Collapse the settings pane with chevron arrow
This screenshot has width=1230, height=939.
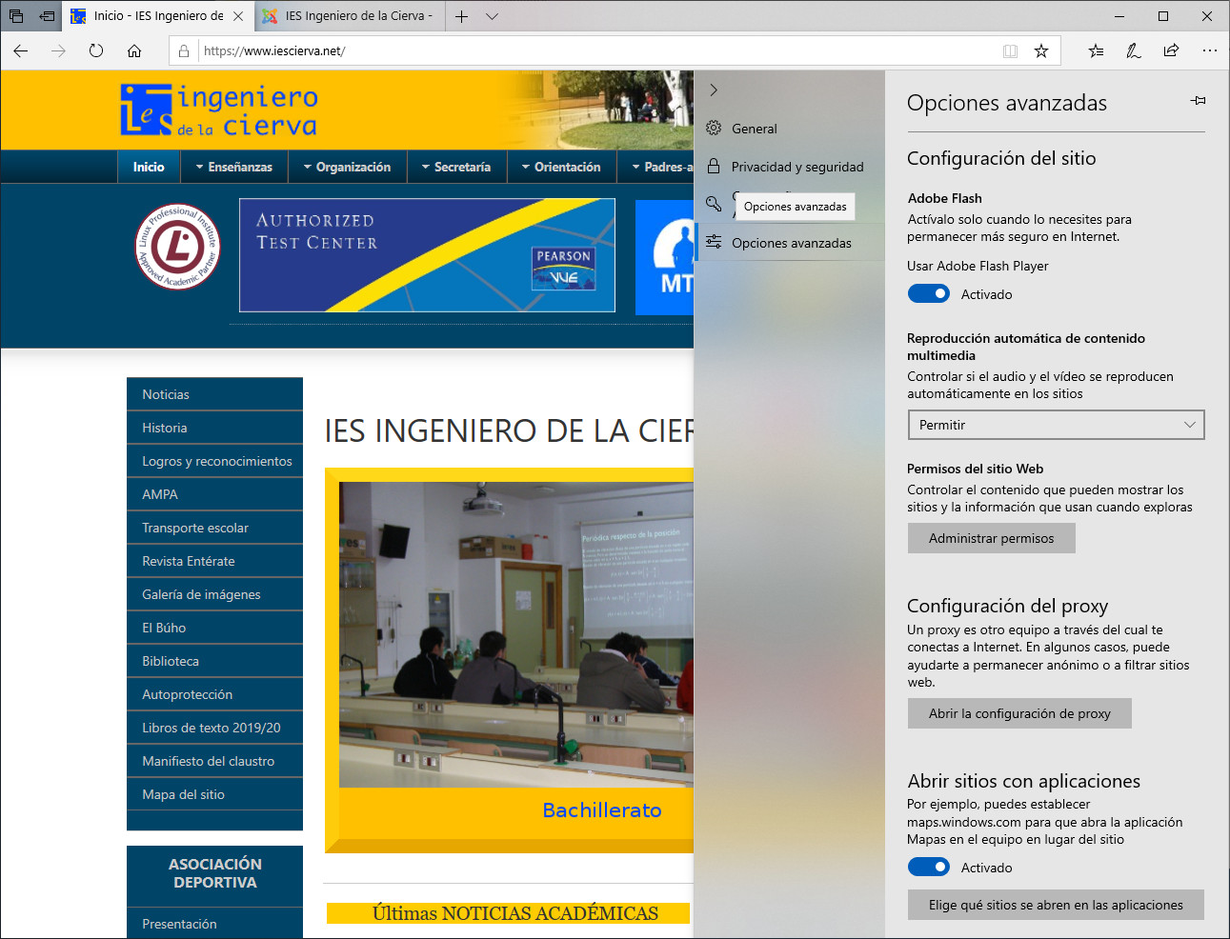pyautogui.click(x=714, y=90)
